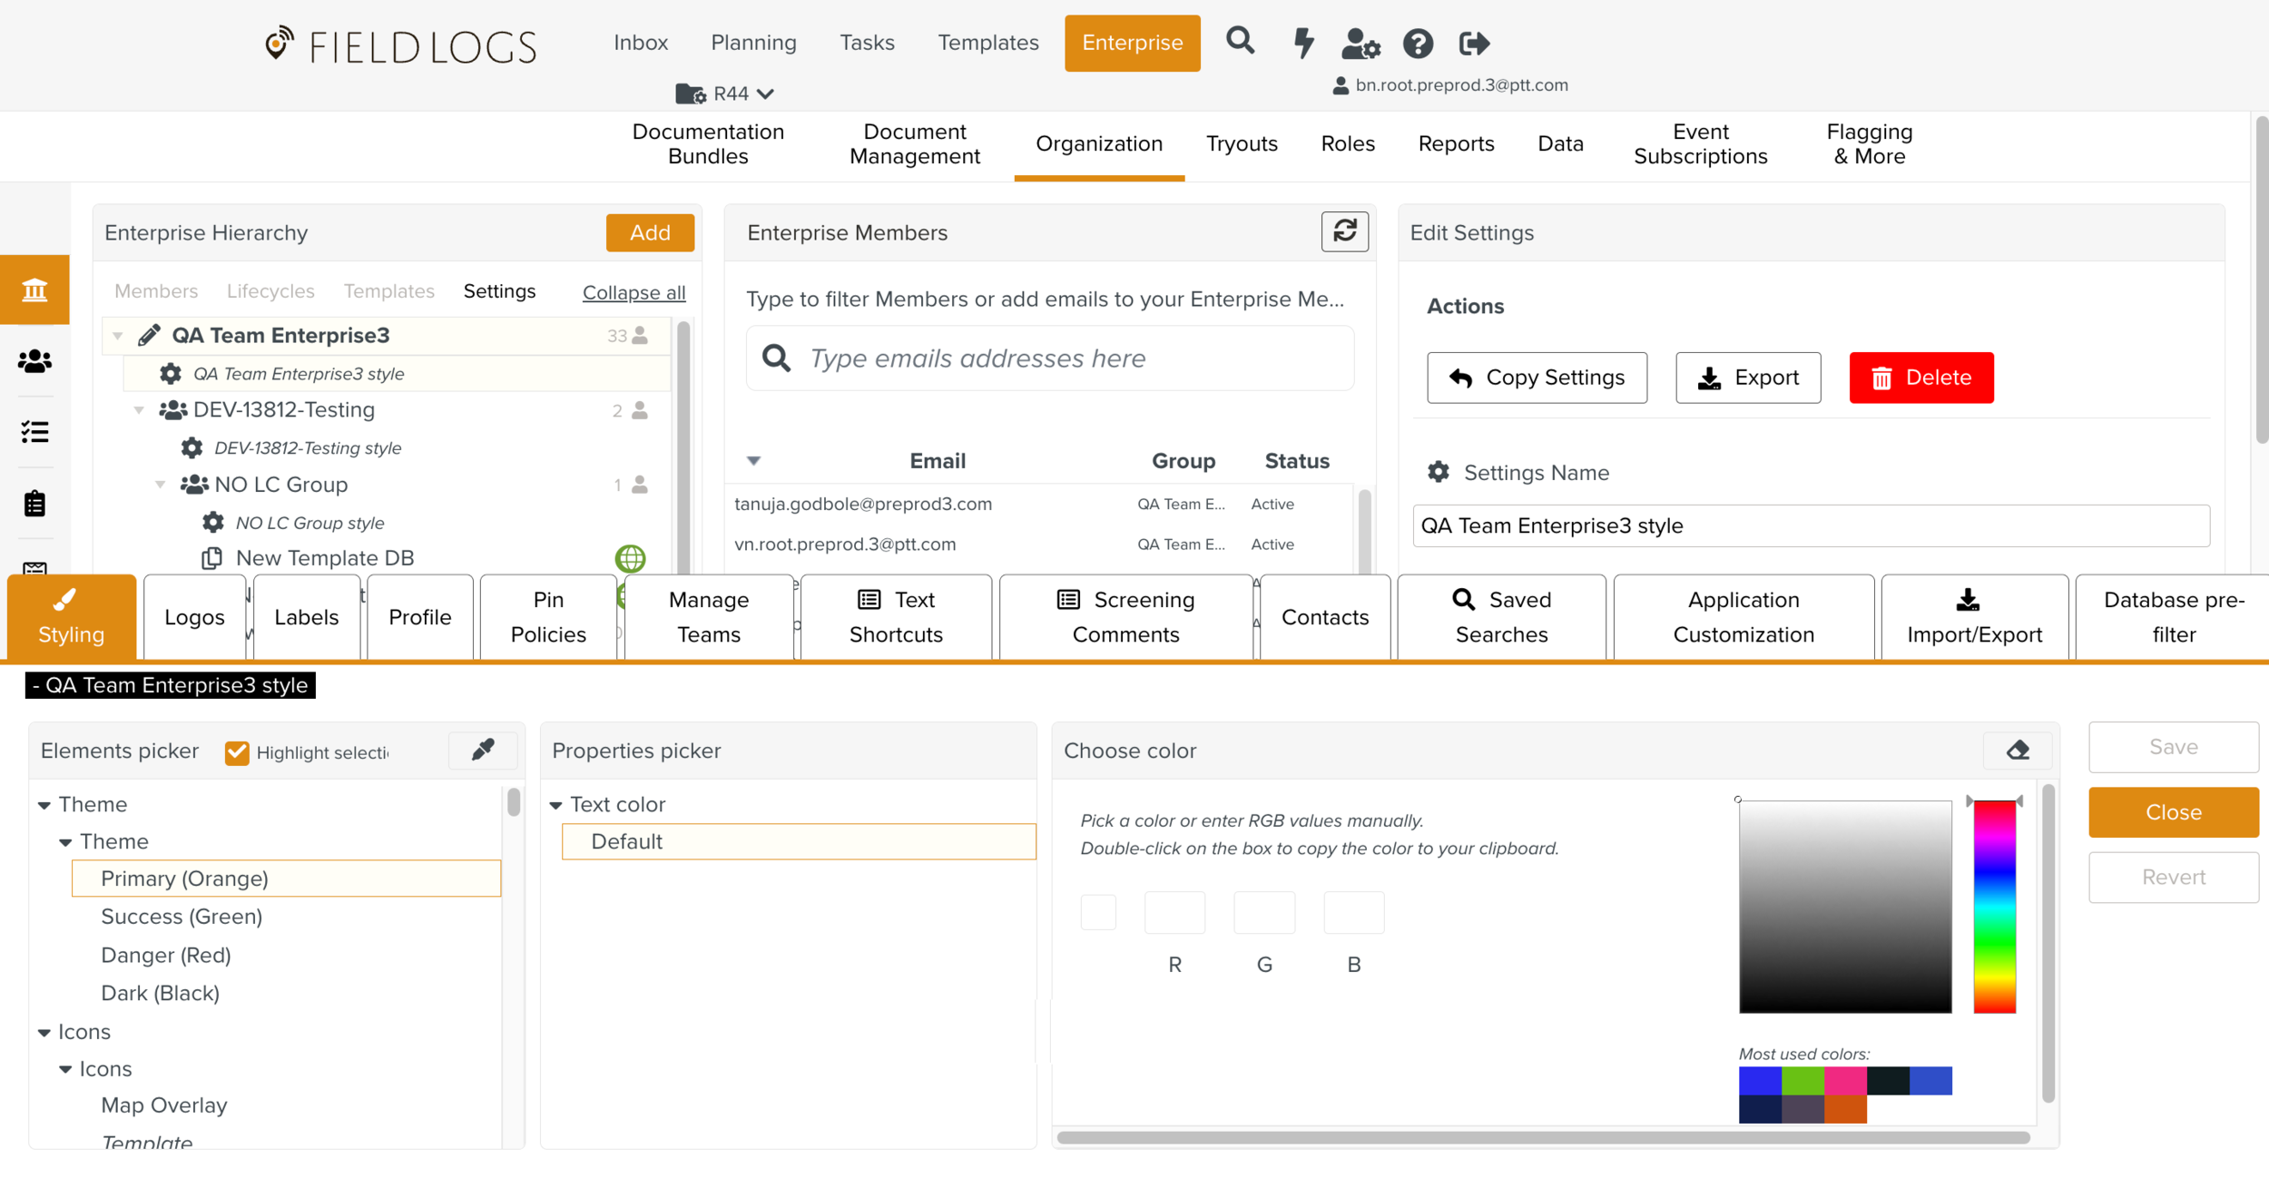This screenshot has height=1178, width=2269.
Task: Open the team members sidebar icon
Action: tap(34, 361)
